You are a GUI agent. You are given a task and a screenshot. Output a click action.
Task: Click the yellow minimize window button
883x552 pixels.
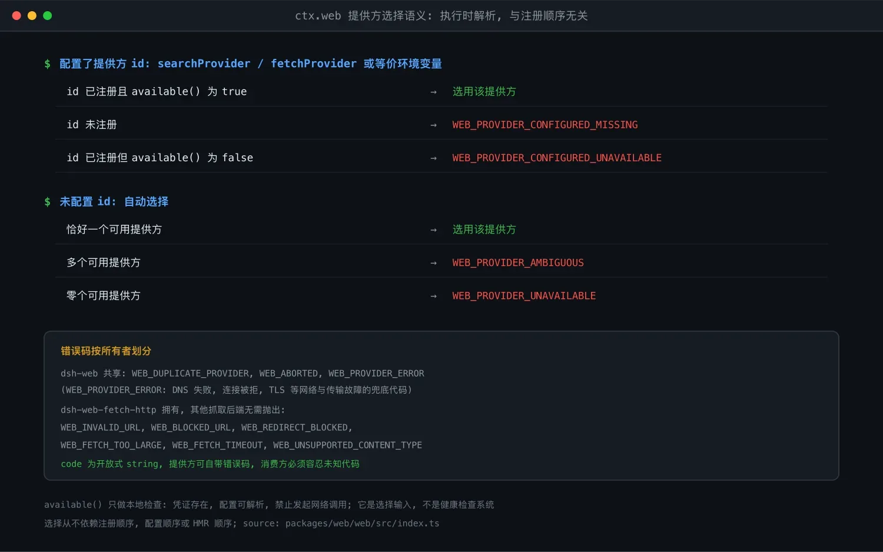[32, 16]
